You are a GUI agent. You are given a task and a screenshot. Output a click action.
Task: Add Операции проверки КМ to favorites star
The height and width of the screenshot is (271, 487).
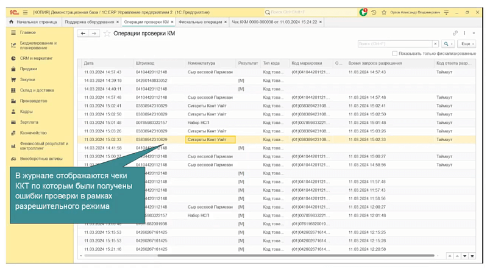coord(107,34)
